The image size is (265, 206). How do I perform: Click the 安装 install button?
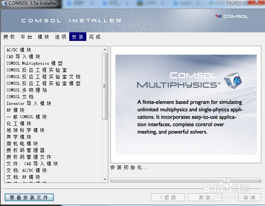pyautogui.click(x=205, y=197)
